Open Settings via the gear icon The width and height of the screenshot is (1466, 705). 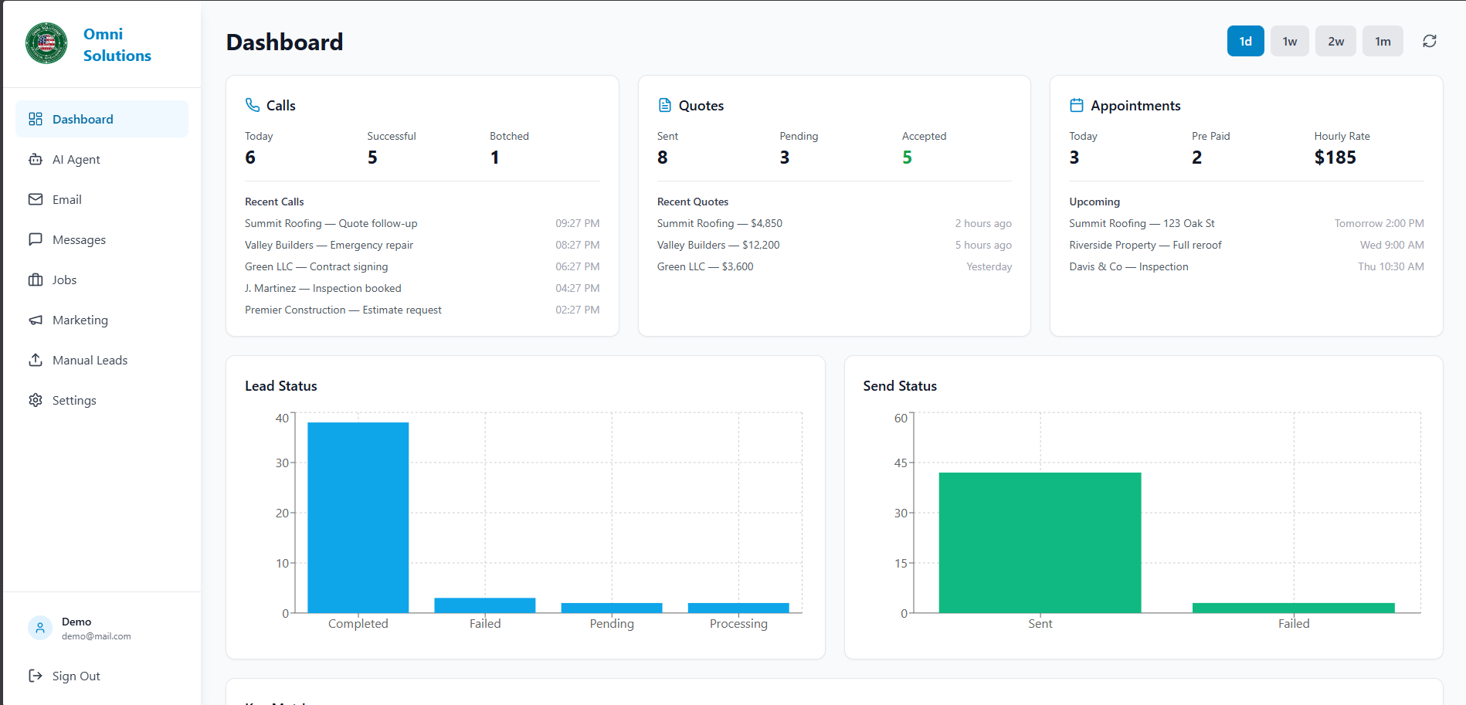(x=36, y=400)
